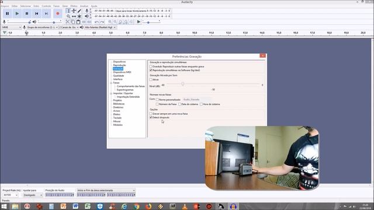Toggle the Data do sistema checkbox
This screenshot has height=210, width=374.
tap(180, 104)
